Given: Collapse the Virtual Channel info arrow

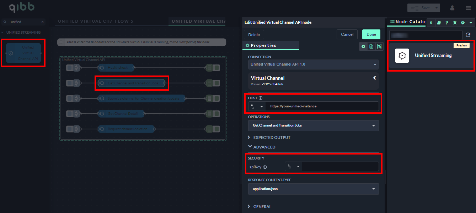Looking at the screenshot, I should click(x=374, y=78).
